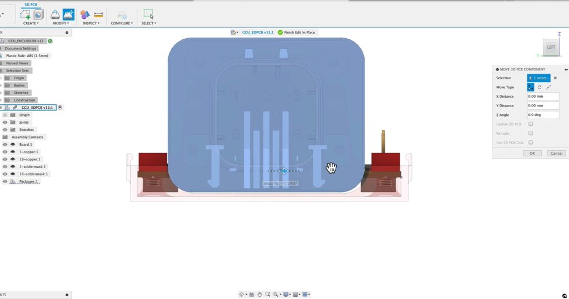Choose the point-to-point move type icon
This screenshot has width=569, height=299.
[548, 87]
